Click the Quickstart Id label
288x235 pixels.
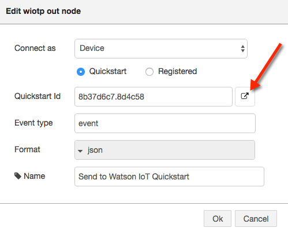[38, 96]
